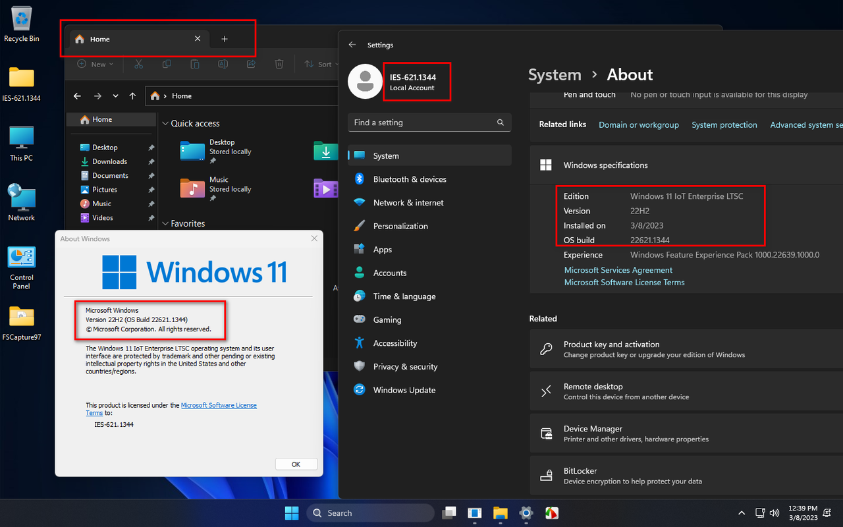Screen dimensions: 843x527
Task: Click Cut scissors icon in File Explorer toolbar
Action: [x=138, y=64]
